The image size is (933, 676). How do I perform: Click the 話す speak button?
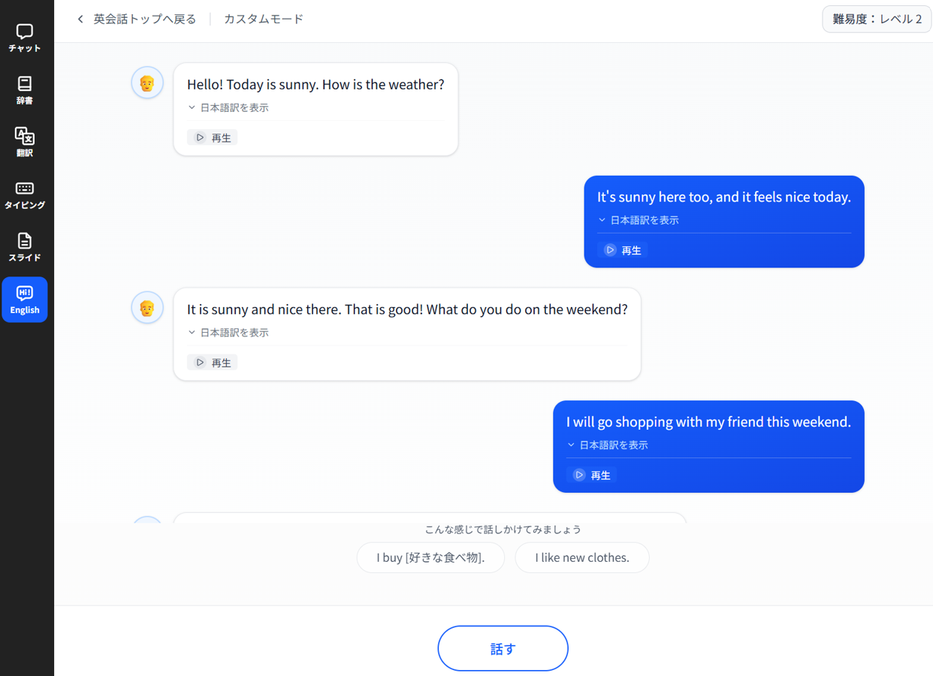click(x=503, y=648)
